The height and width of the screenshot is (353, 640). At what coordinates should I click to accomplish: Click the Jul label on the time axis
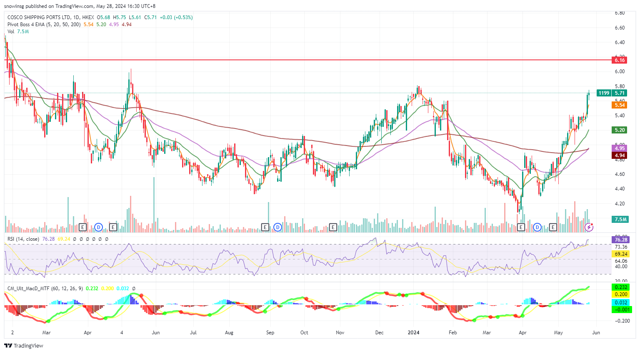tap(193, 333)
